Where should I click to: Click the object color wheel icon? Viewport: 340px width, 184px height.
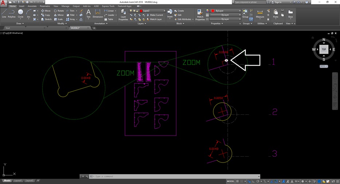coord(207,11)
